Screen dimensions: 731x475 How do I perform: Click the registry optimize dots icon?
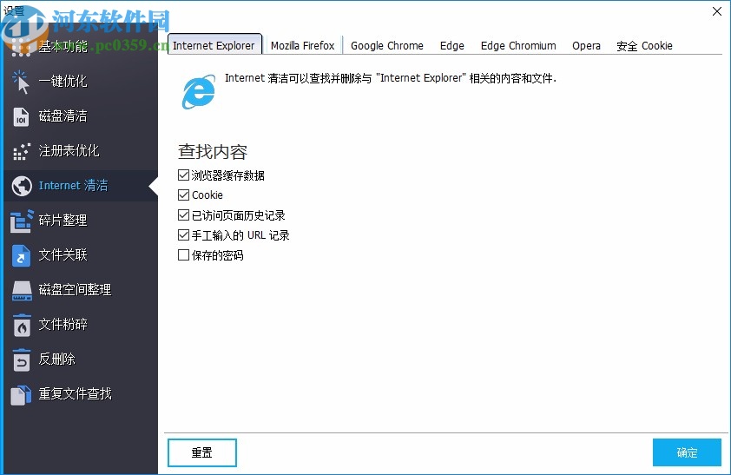pyautogui.click(x=22, y=151)
